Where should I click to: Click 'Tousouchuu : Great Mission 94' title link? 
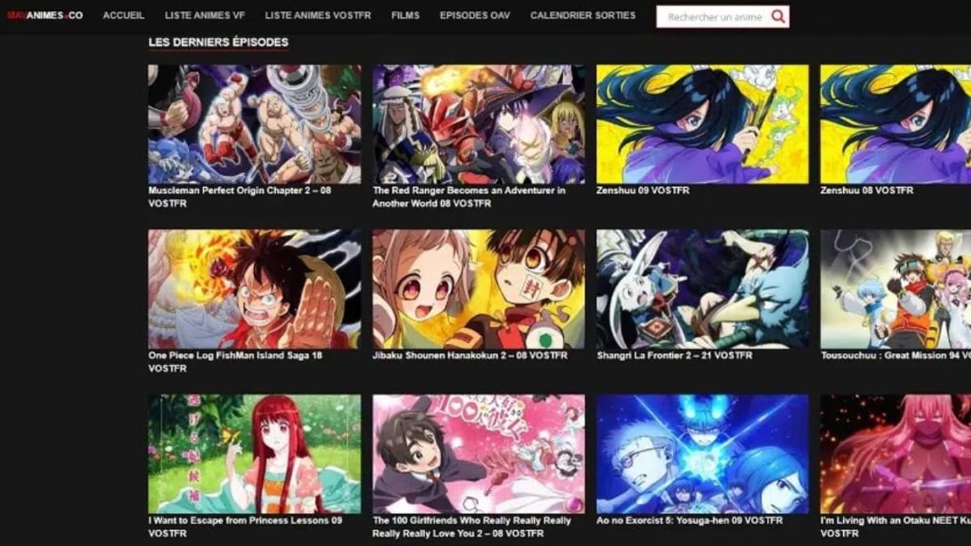click(x=895, y=355)
